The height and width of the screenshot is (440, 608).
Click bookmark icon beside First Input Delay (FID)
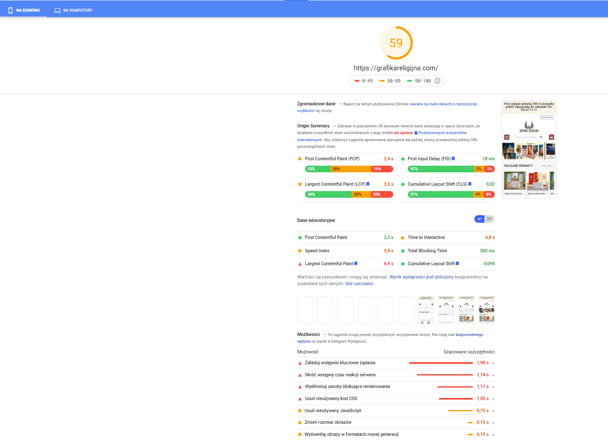pyautogui.click(x=453, y=159)
